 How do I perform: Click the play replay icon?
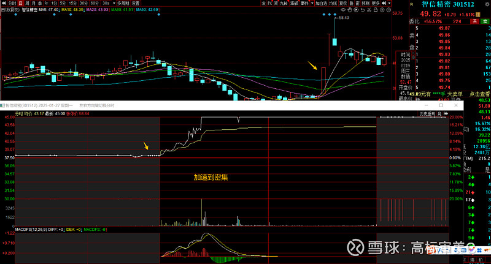[356, 10]
